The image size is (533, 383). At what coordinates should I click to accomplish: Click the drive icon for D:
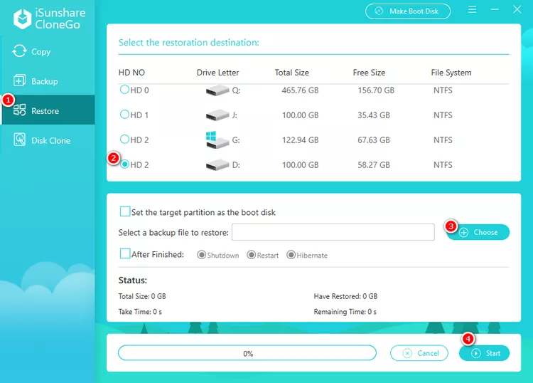(x=217, y=165)
